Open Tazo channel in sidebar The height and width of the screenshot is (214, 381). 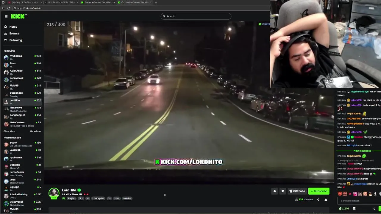(22, 64)
